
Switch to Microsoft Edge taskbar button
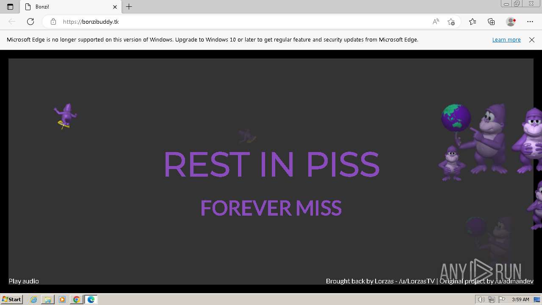pyautogui.click(x=91, y=299)
